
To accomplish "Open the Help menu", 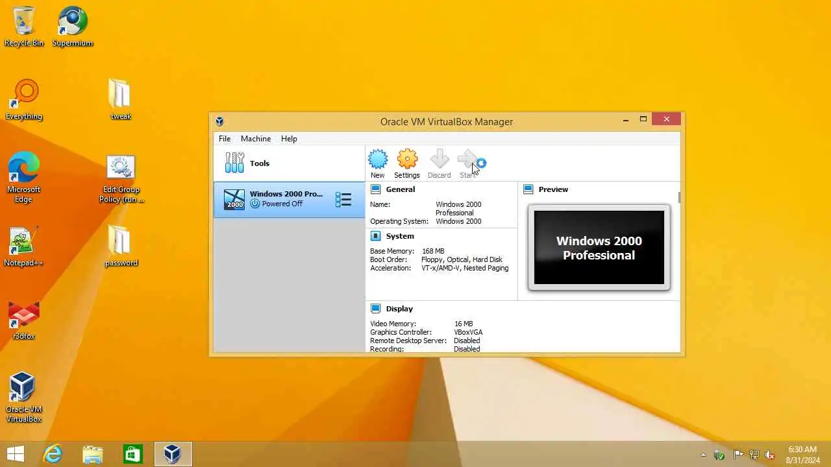I will point(289,139).
